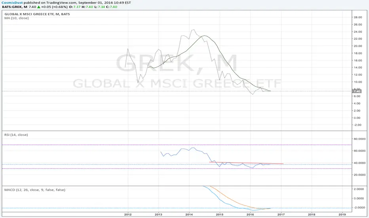Click the 2017 time axis label
Screen dimensions: 369x218
(281, 214)
